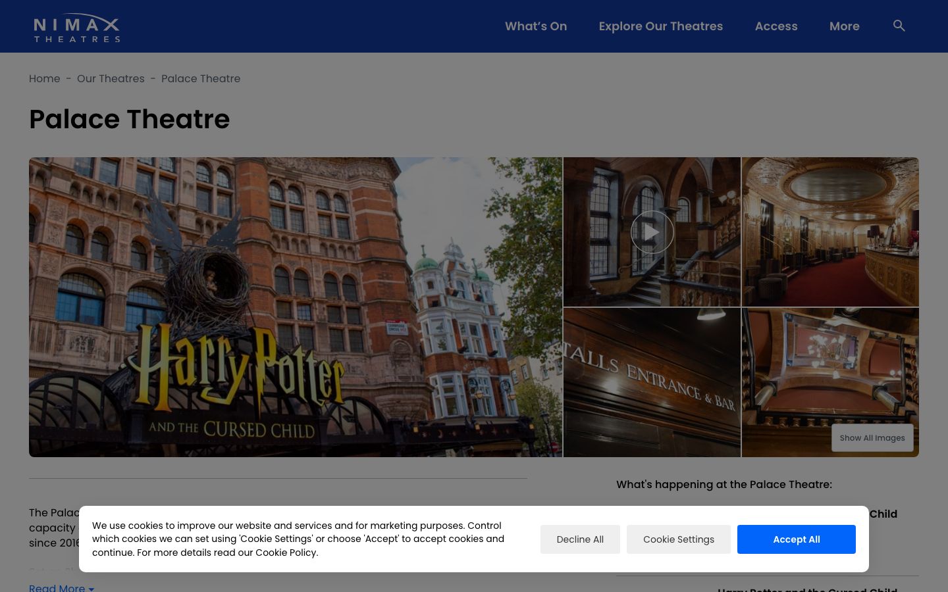Open the search magnifier icon
The image size is (948, 592).
click(899, 26)
